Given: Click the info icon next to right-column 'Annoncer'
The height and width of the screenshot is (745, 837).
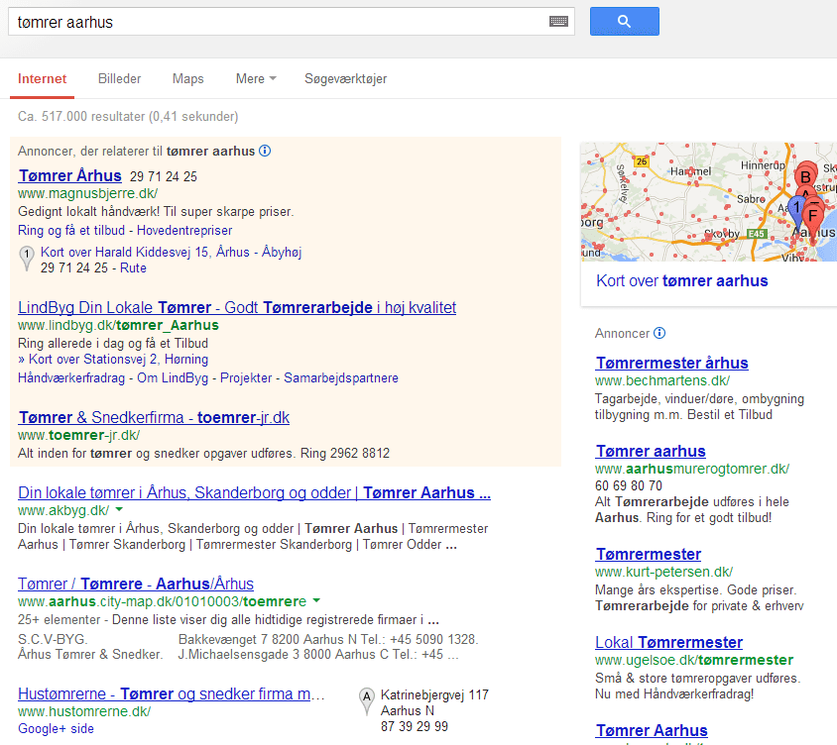Looking at the screenshot, I should coord(659,333).
